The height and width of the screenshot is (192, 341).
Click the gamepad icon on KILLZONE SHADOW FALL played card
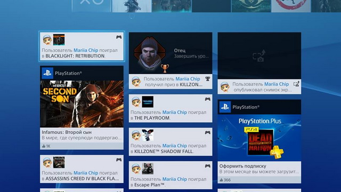coord(207,133)
